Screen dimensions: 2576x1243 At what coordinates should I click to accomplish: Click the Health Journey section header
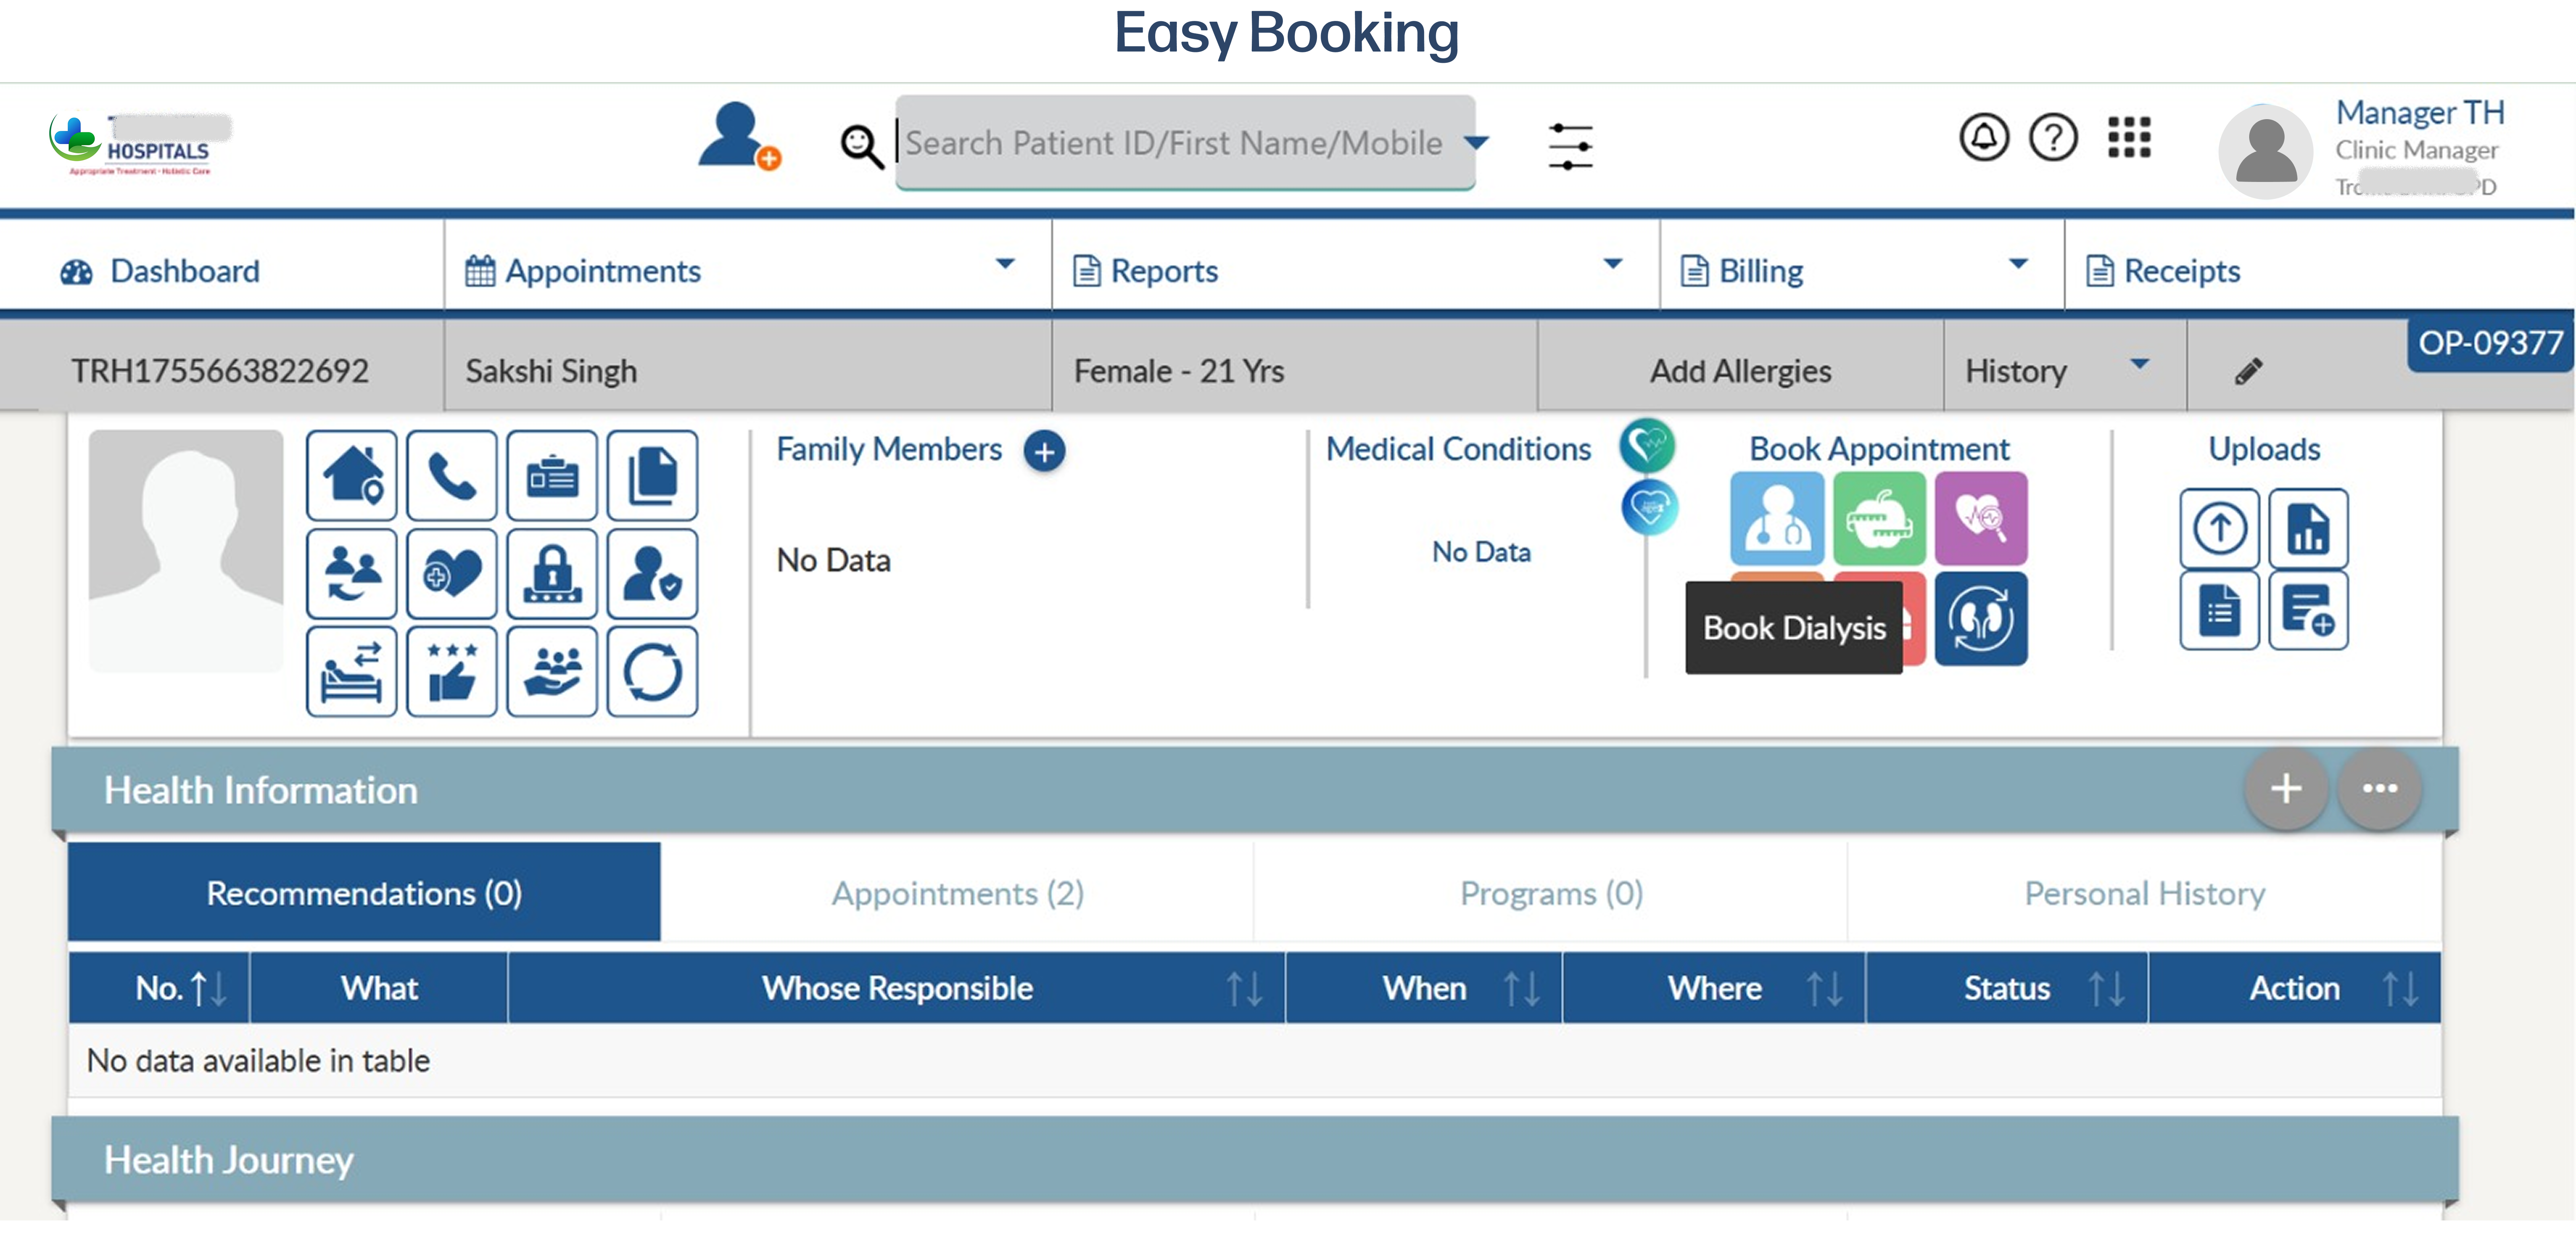tap(1255, 1159)
